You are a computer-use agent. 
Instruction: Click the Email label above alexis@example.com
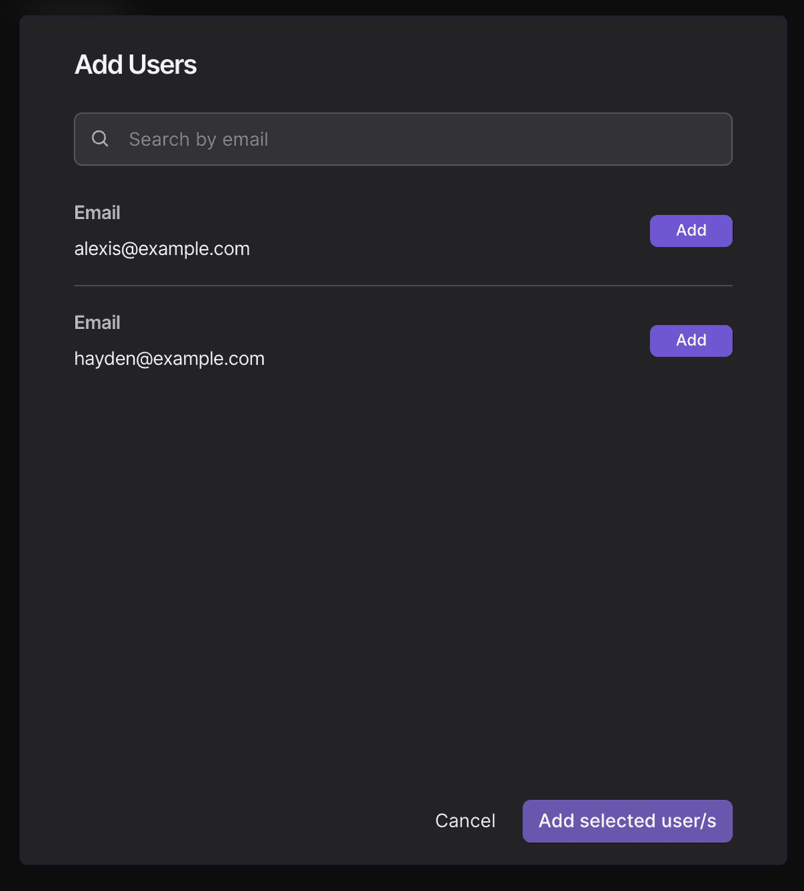tap(97, 213)
